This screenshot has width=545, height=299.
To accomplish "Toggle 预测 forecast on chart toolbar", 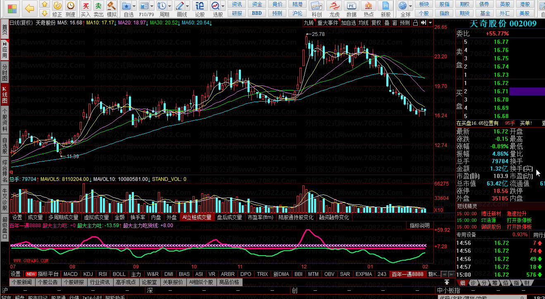I will (x=405, y=23).
